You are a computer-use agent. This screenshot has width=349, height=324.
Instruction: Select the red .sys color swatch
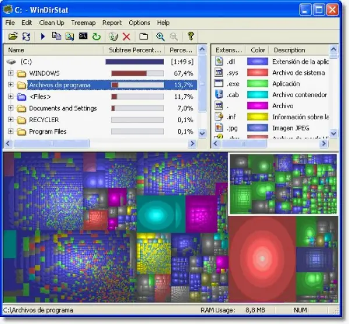[x=258, y=73]
